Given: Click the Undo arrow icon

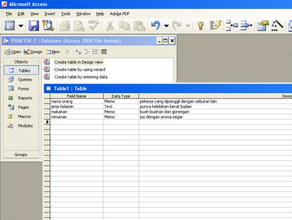Looking at the screenshot, I should tap(156, 25).
